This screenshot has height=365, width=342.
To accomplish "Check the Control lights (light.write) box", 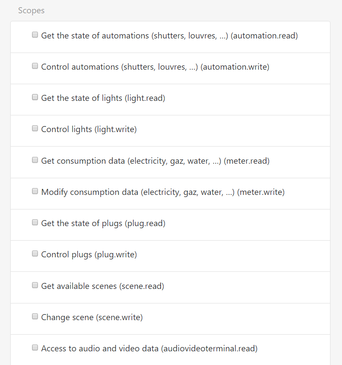I will 35,128.
